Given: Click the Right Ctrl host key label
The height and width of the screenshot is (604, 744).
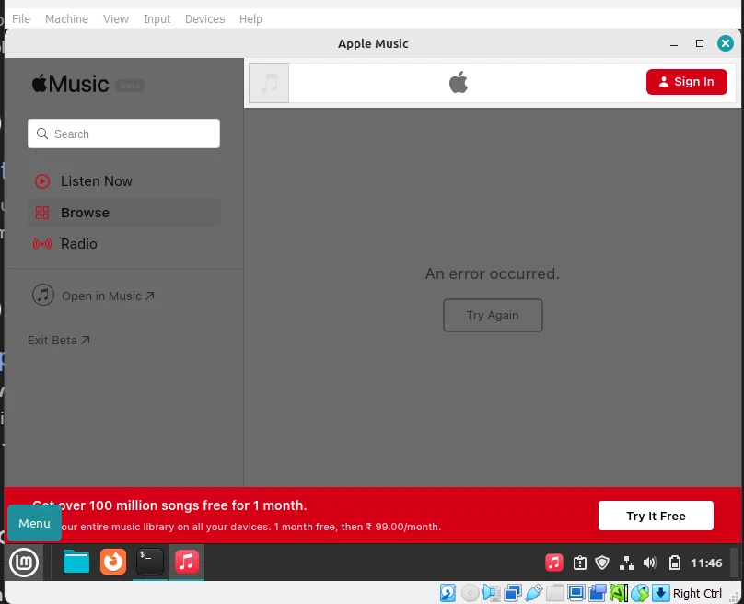Looking at the screenshot, I should [697, 594].
